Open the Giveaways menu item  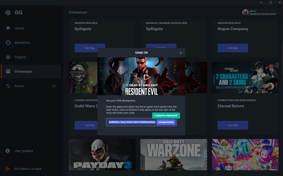click(31, 71)
